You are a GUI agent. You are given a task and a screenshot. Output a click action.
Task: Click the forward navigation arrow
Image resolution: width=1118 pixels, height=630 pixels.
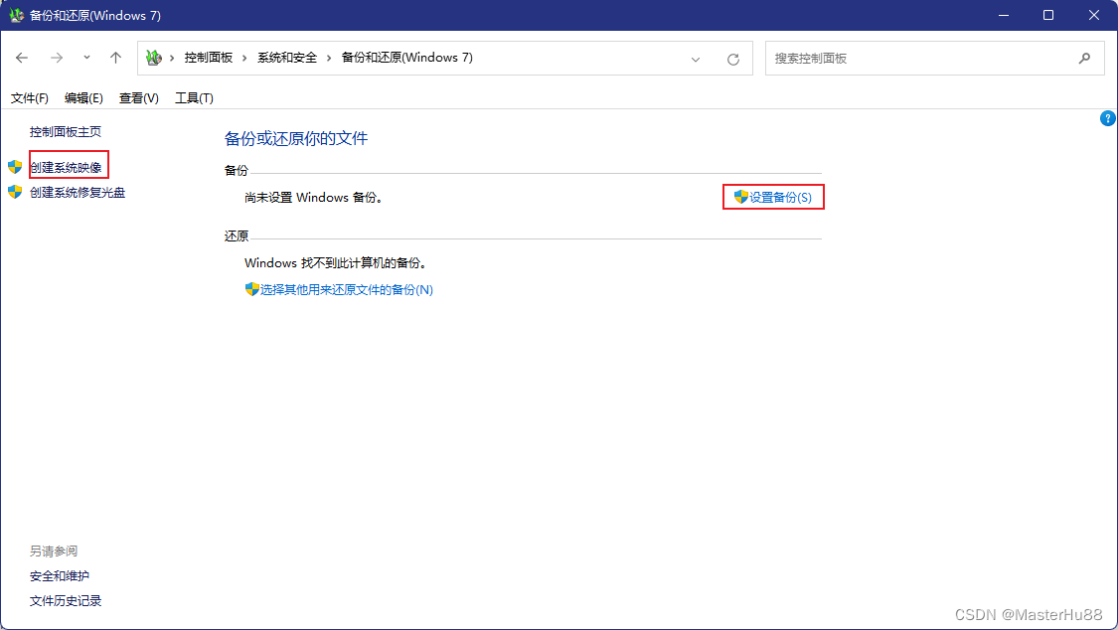click(57, 58)
